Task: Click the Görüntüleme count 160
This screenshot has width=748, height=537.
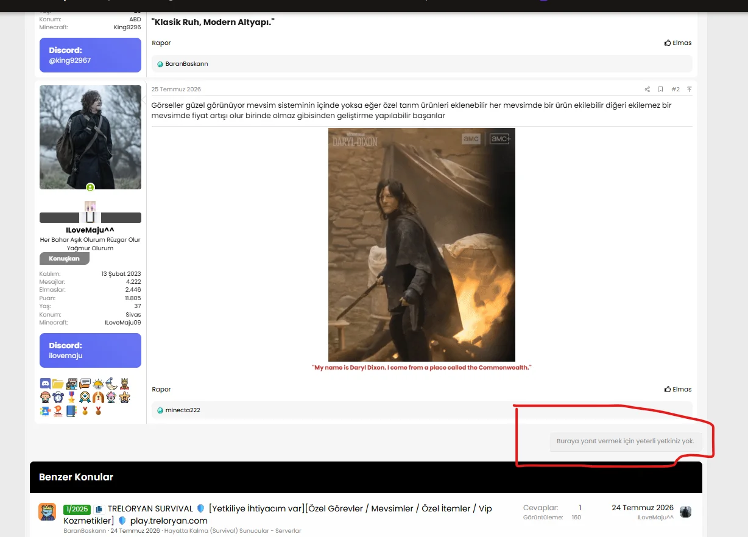Action: [x=576, y=518]
